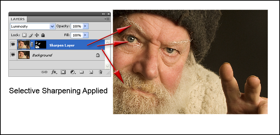Create a new layer
This screenshot has height=135, width=280.
coord(91,72)
